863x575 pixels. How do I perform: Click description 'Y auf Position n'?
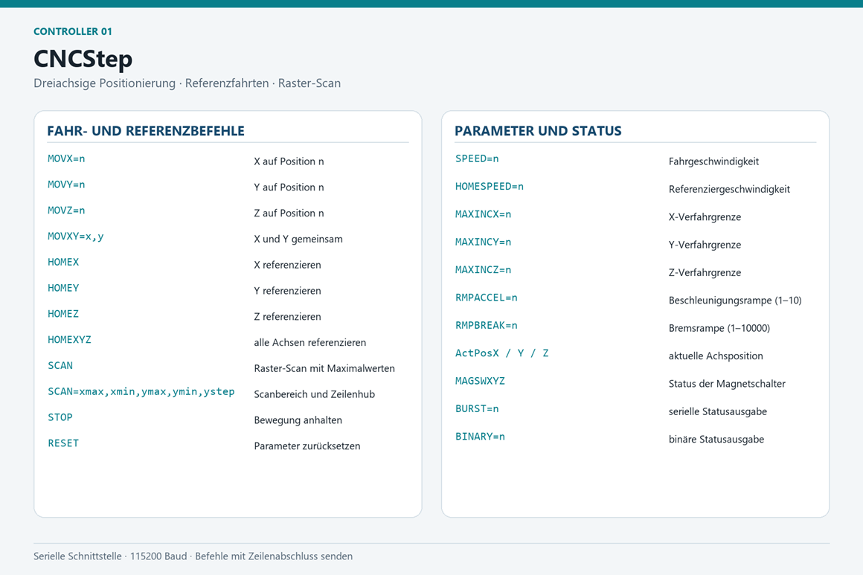coord(289,187)
